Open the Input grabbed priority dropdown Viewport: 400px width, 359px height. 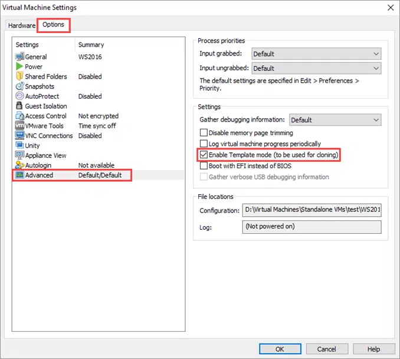pyautogui.click(x=316, y=54)
